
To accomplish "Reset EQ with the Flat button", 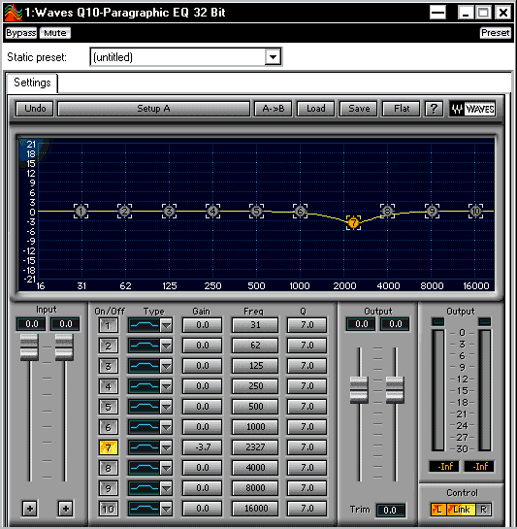I will point(402,109).
